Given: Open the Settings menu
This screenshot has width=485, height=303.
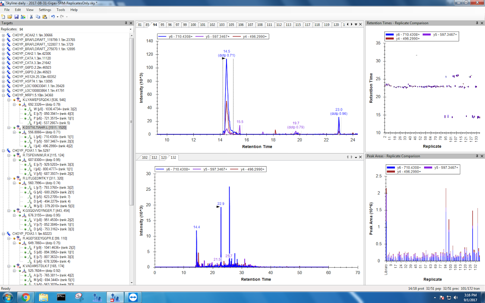Looking at the screenshot, I should [44, 9].
